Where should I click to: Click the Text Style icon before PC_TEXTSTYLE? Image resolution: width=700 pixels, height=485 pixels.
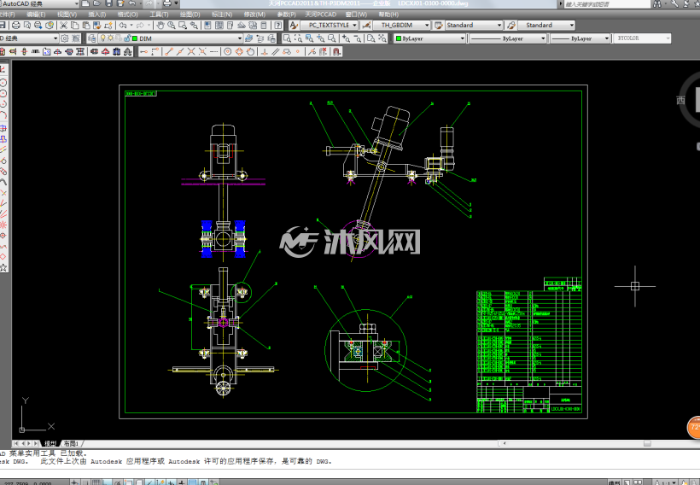click(x=294, y=26)
